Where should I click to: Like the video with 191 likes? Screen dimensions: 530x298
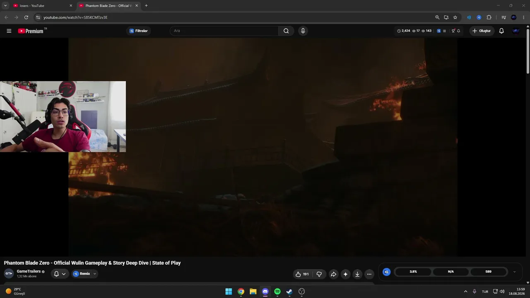[x=302, y=274]
